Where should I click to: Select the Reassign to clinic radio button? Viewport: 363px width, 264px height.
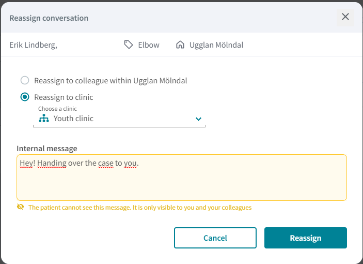click(x=25, y=97)
